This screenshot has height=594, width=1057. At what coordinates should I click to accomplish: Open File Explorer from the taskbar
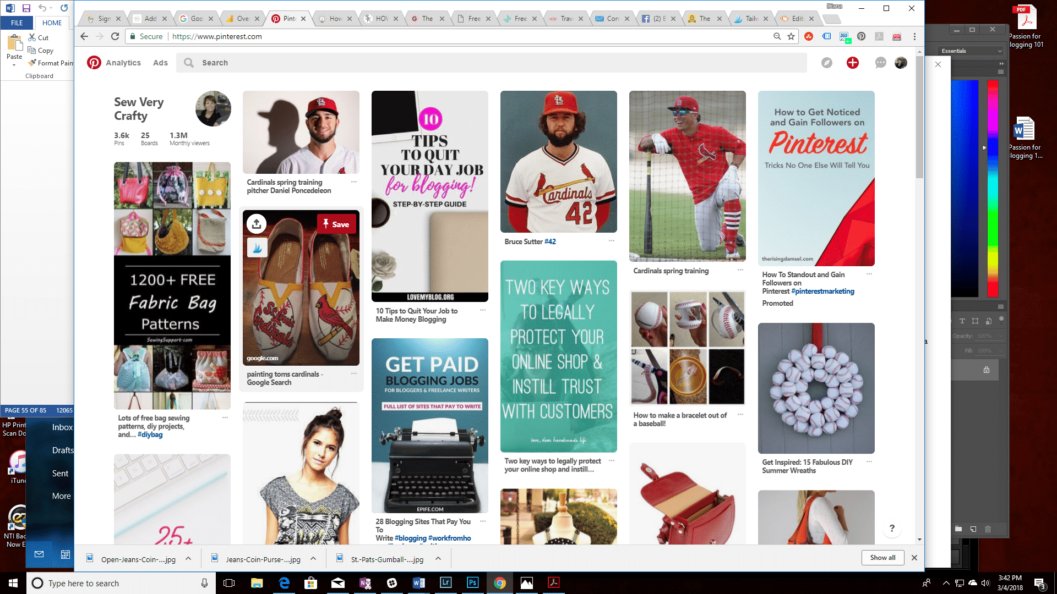click(x=257, y=583)
